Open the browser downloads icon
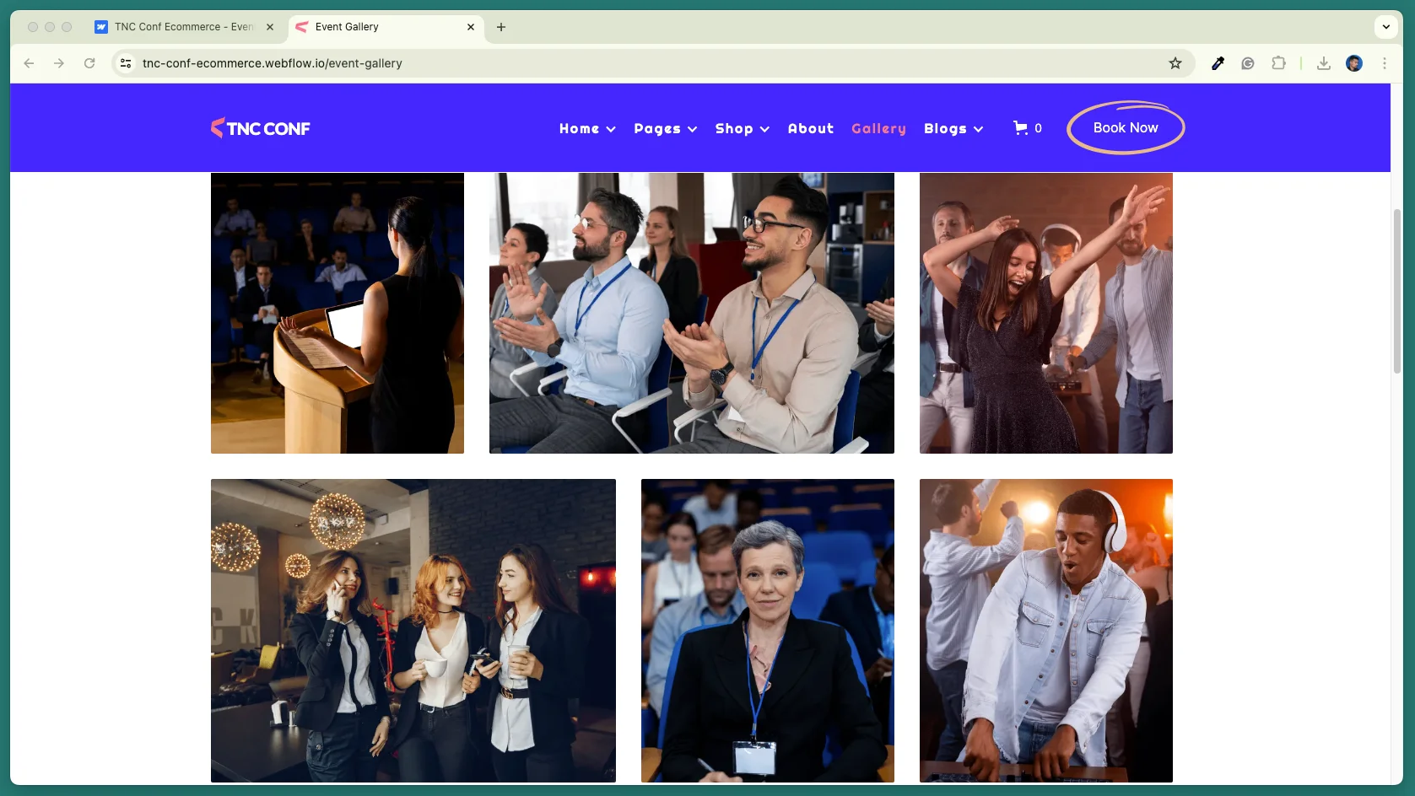This screenshot has width=1415, height=796. coord(1323,63)
